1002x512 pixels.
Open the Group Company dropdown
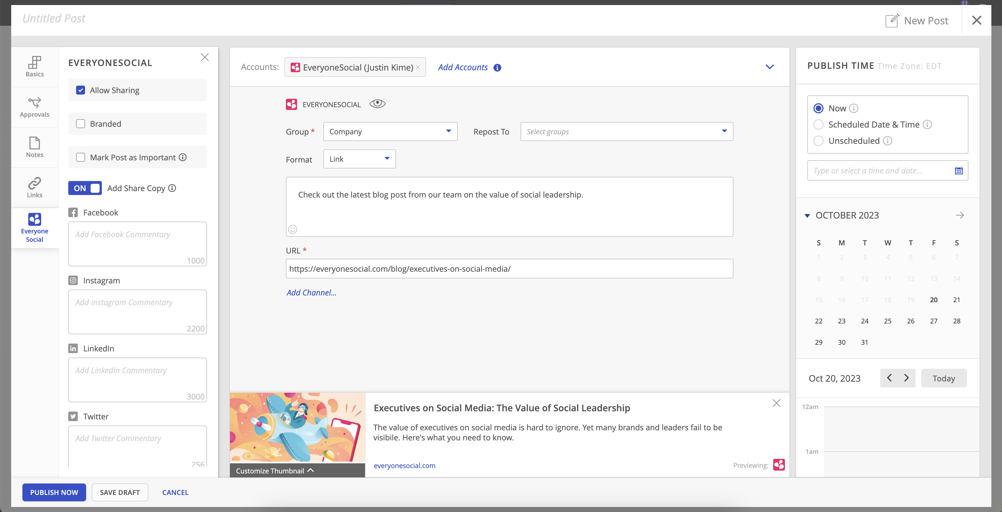coord(390,131)
